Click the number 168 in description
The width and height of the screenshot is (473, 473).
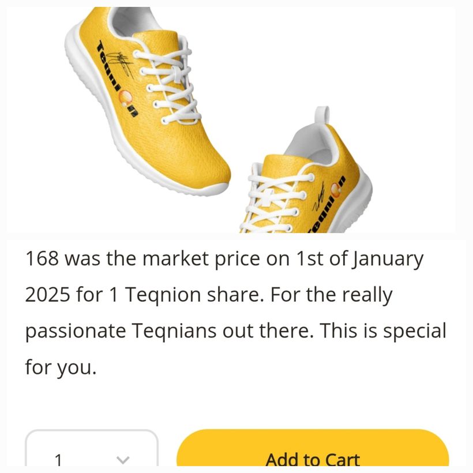pos(42,259)
